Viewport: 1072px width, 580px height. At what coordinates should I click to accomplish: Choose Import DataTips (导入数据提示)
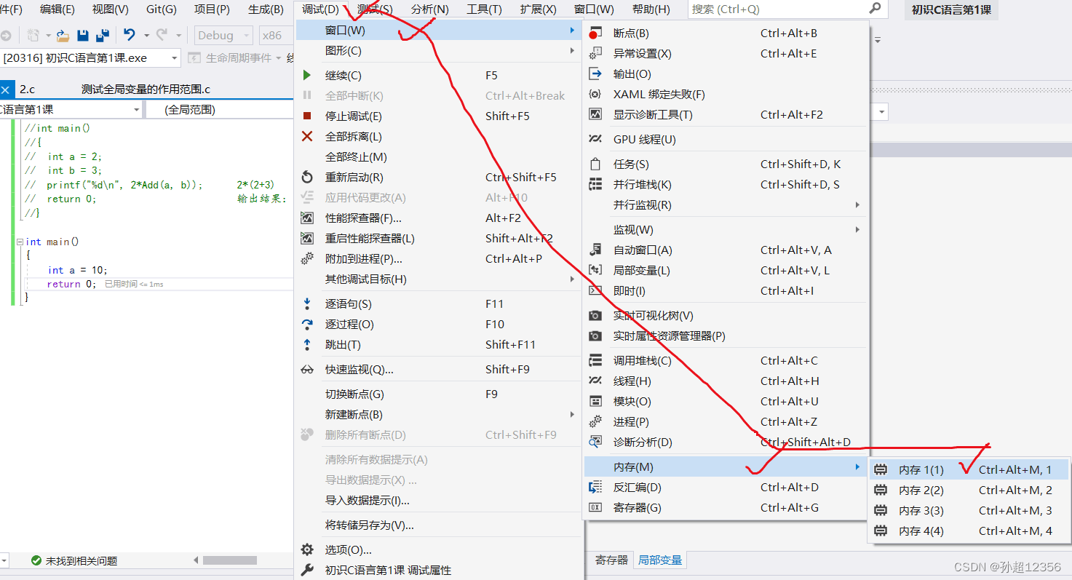(x=439, y=500)
